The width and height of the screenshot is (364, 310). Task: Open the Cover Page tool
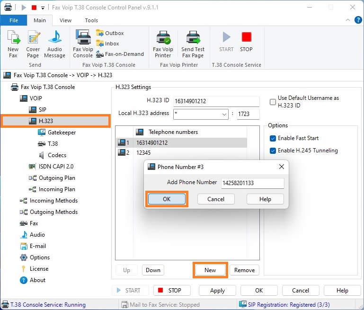point(33,44)
